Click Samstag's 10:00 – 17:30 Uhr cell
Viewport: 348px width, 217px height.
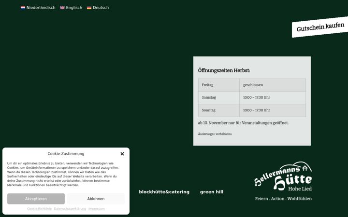click(x=273, y=97)
